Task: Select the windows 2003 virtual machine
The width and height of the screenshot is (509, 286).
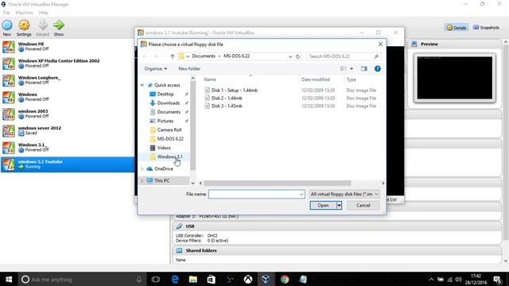Action: tap(67, 114)
